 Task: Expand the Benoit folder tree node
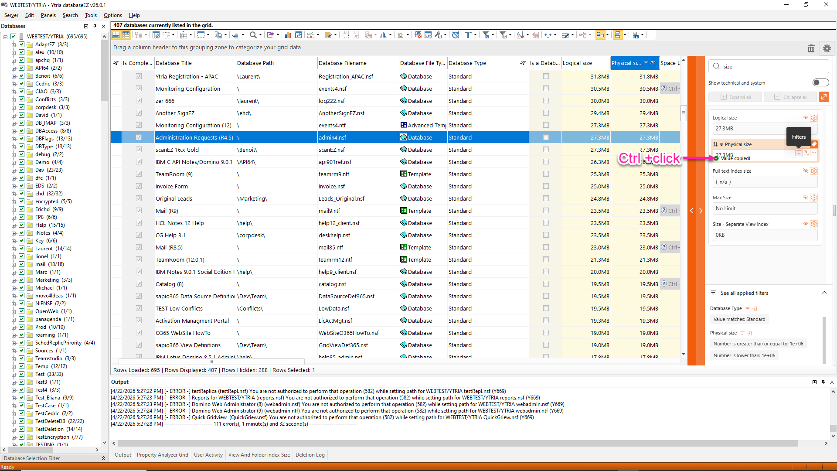(x=14, y=76)
